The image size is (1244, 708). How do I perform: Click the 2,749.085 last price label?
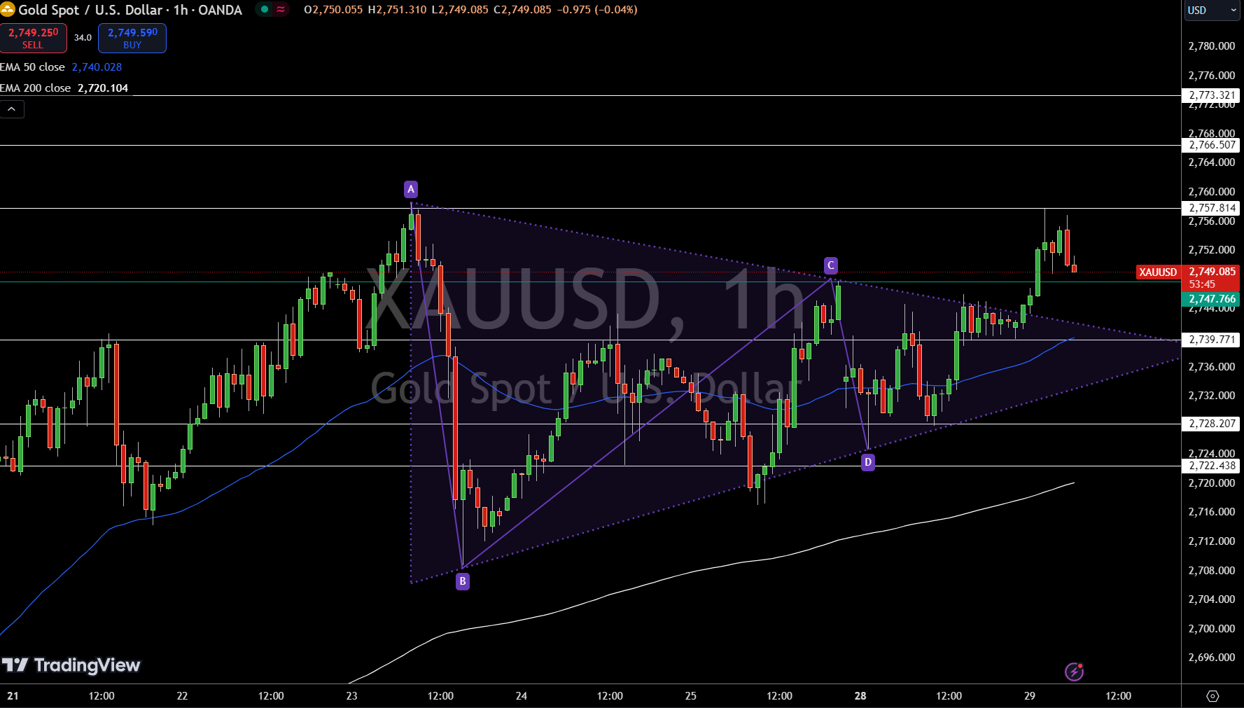coord(1212,272)
